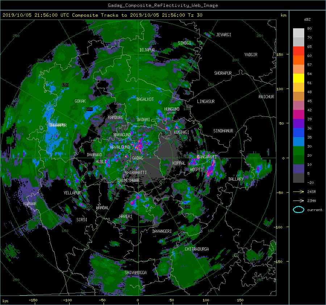326x305 pixels.
Task: Click the KOPPAL city label
Action: [179, 163]
